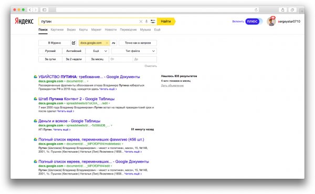Toggle advanced search filters sliders icon
The width and height of the screenshot is (315, 194).
[x=153, y=21]
